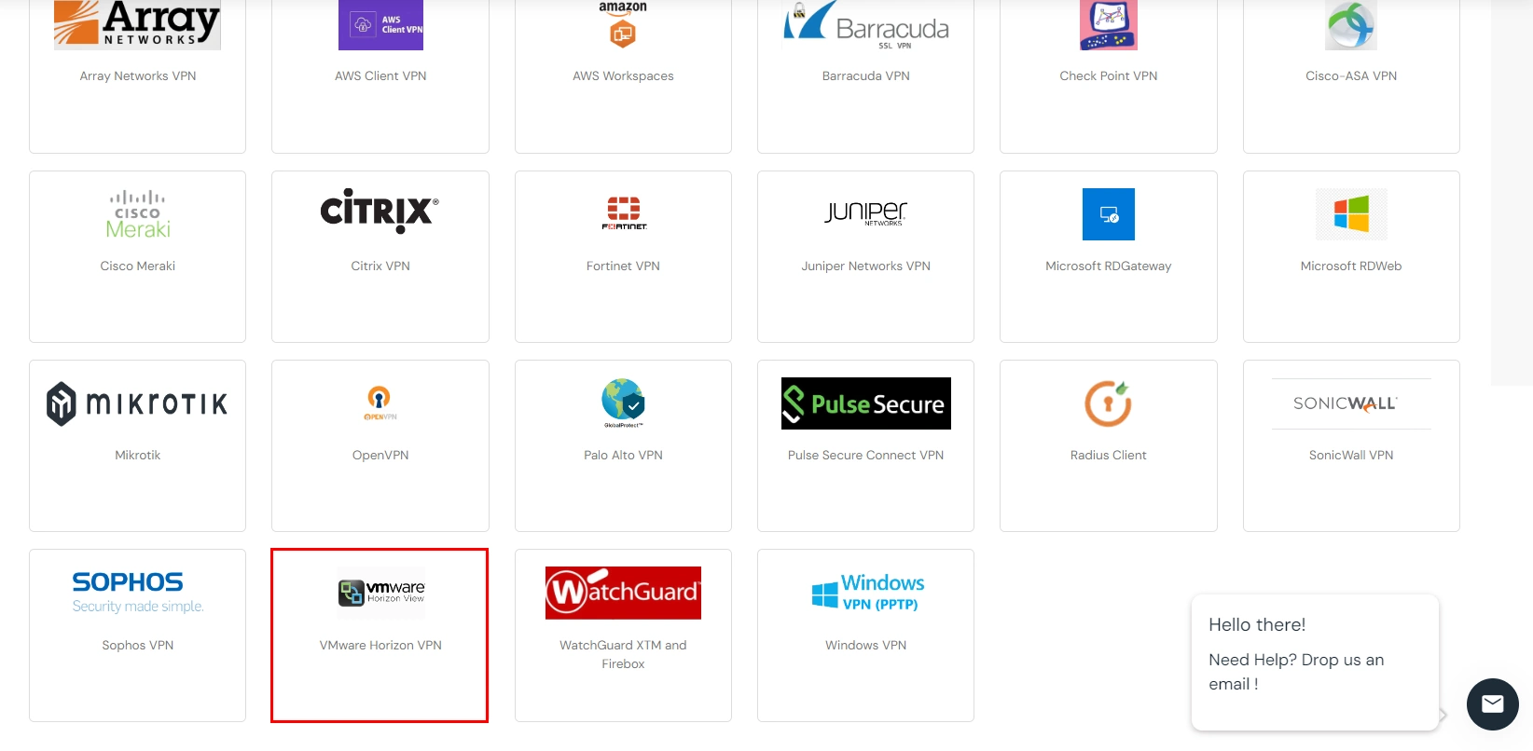Screen dimensions: 1533x751
Task: Click the Microsoft RDGateway blue icon
Action: point(1109,214)
